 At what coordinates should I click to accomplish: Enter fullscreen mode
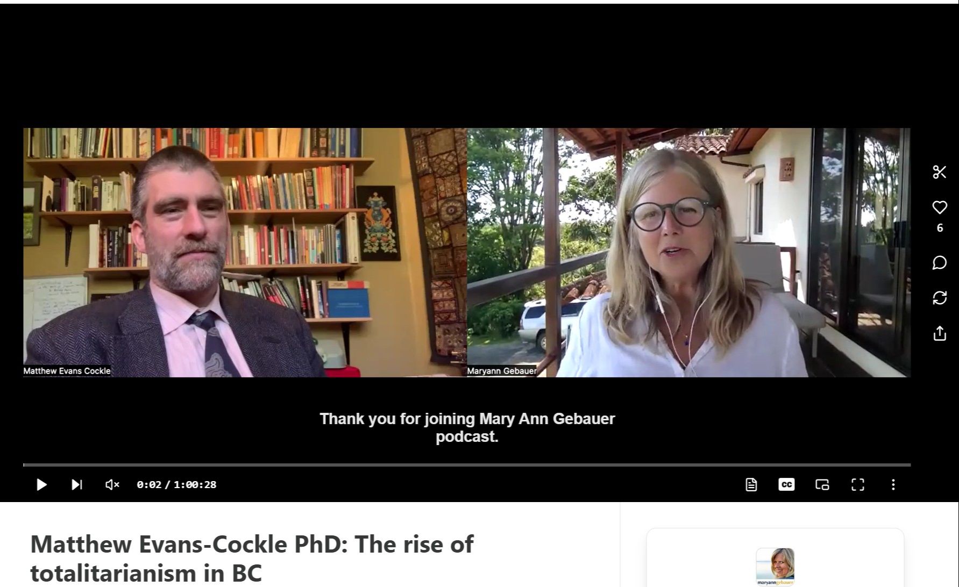(x=858, y=484)
